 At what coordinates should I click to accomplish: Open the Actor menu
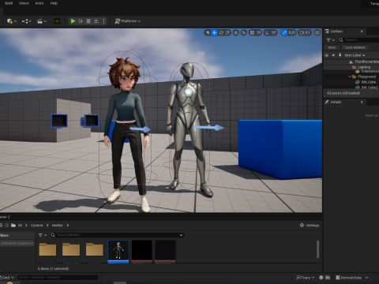(39, 3)
